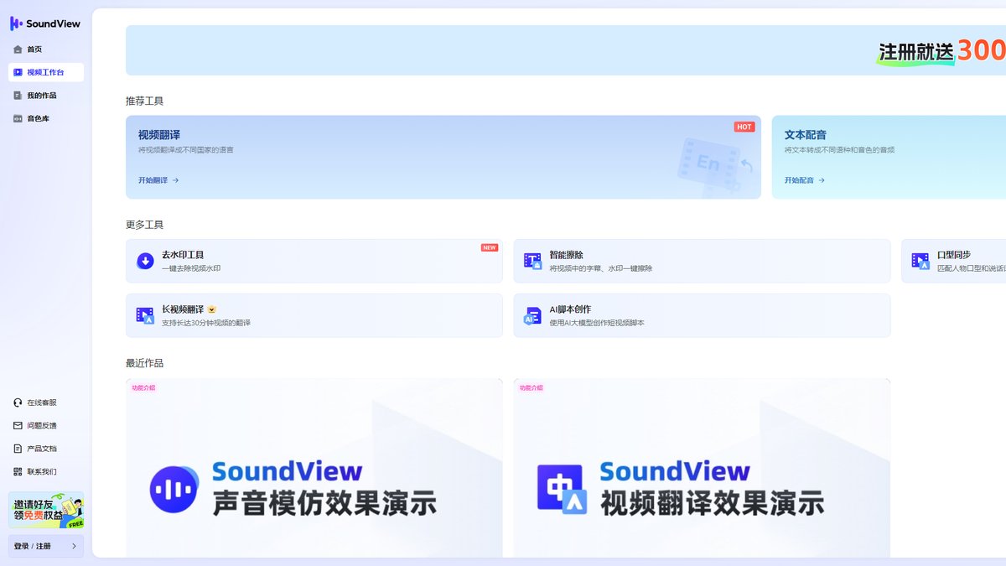Screen dimensions: 1006x566
Task: Click 功能介绍 tag on 声音模仿 video
Action: pos(143,387)
